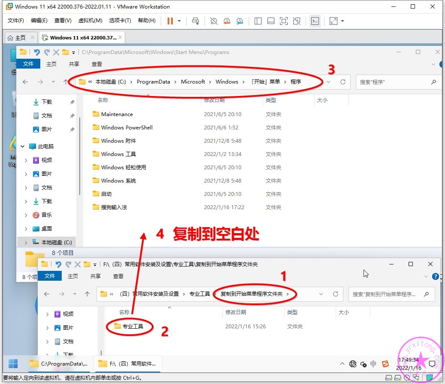The width and height of the screenshot is (445, 384).
Task: Open 下载 quick access item with pin
Action: (47, 102)
